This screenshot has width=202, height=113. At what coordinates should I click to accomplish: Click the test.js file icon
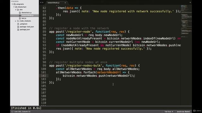pyautogui.click(x=20, y=18)
